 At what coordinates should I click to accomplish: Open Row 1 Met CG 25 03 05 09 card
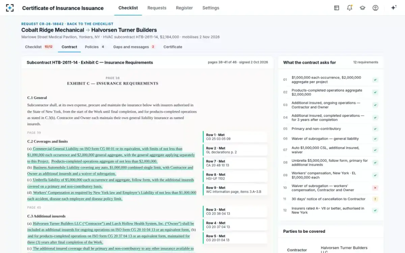tap(235, 137)
